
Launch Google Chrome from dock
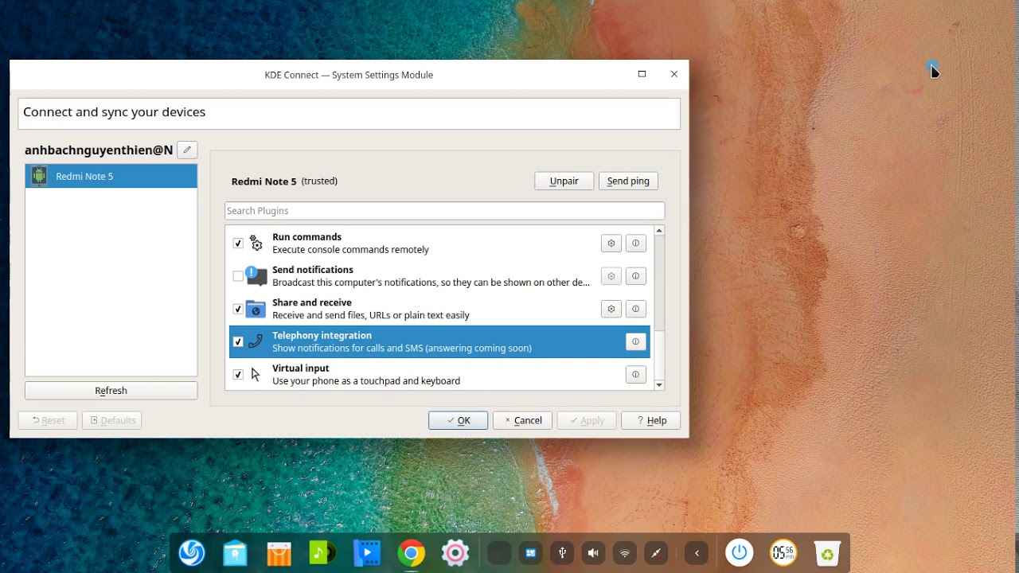(x=411, y=552)
